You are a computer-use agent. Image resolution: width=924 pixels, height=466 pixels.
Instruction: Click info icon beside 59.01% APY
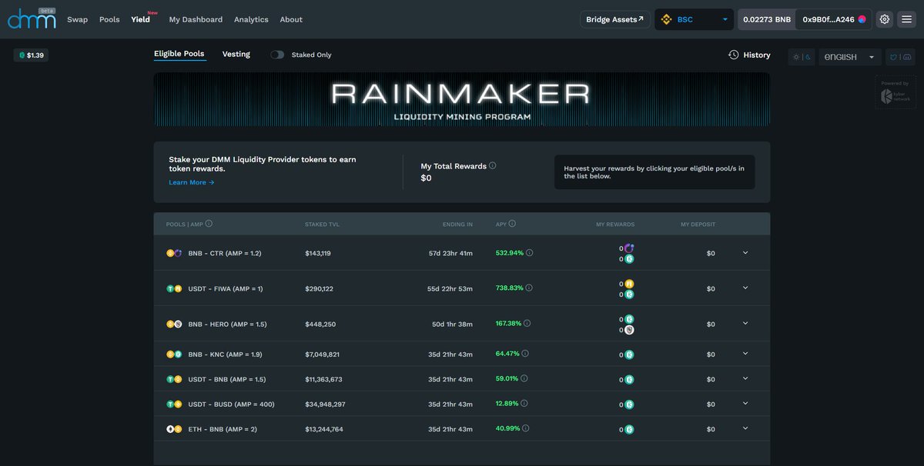(x=524, y=378)
